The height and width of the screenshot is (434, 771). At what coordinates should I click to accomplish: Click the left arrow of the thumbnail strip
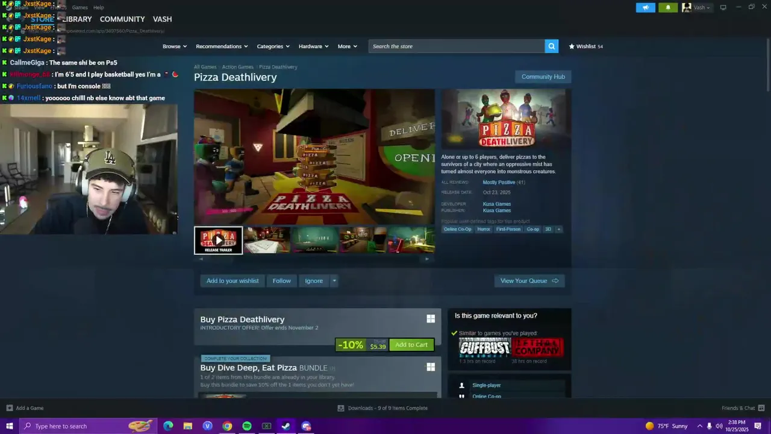click(201, 259)
